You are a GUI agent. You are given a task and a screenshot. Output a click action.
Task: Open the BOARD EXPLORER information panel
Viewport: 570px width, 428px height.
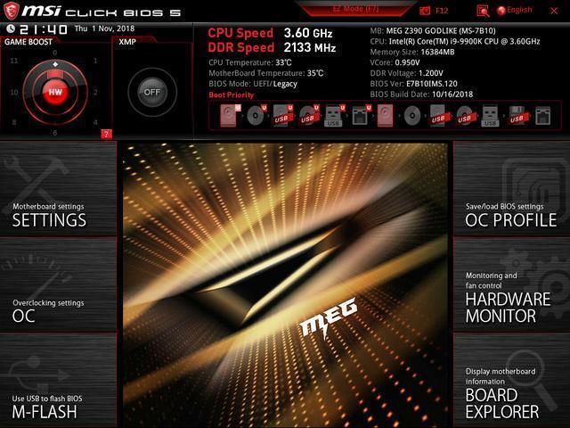511,381
